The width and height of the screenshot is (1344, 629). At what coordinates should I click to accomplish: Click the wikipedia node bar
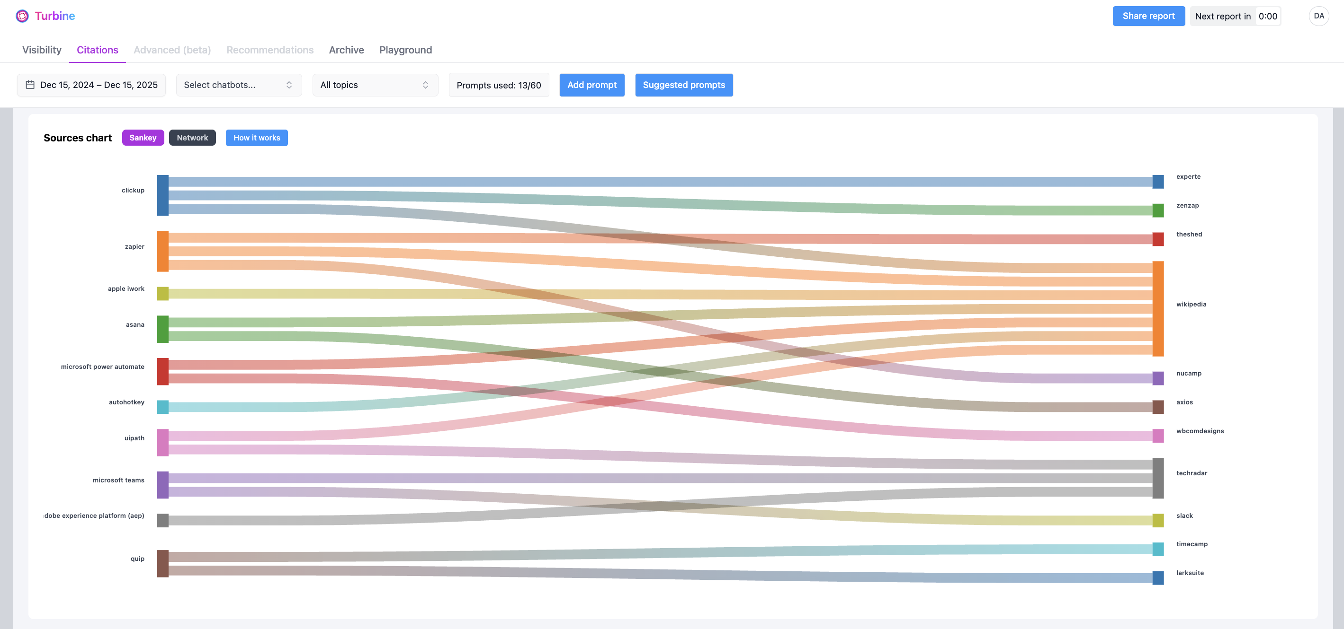point(1158,308)
